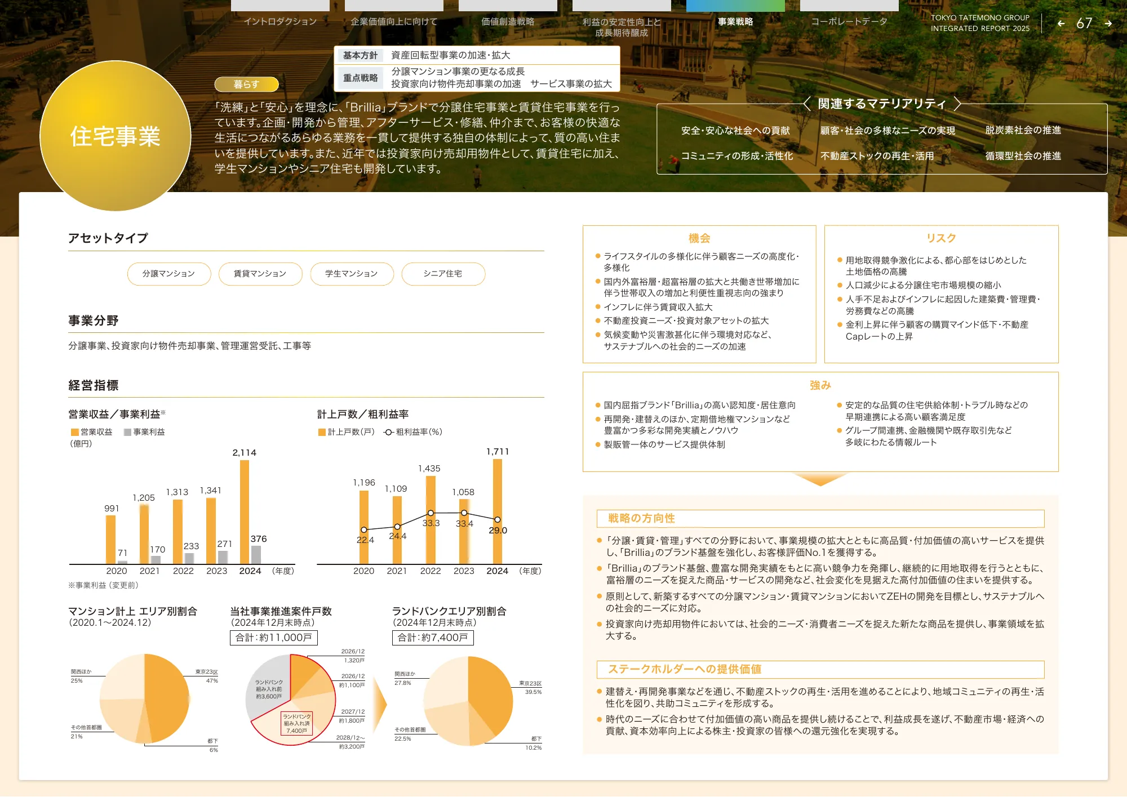Switch to the 企業価値向上に向けて tab

[x=394, y=21]
